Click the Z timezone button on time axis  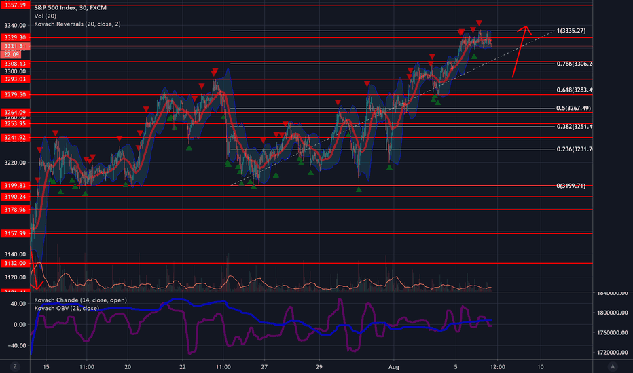click(15, 366)
